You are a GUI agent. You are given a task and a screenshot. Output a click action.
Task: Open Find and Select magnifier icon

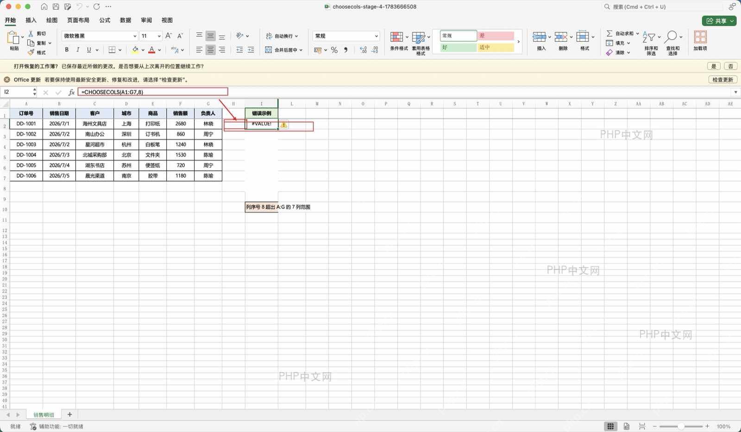tap(671, 37)
